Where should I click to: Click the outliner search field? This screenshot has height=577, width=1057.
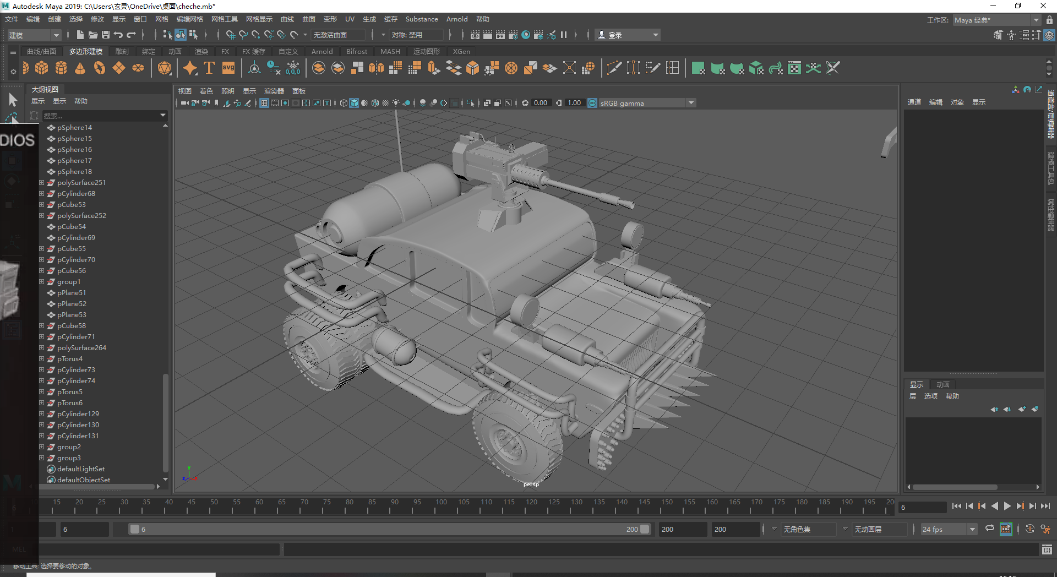104,116
